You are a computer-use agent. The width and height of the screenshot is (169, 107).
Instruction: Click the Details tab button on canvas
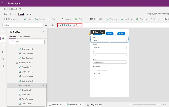(x=109, y=33)
